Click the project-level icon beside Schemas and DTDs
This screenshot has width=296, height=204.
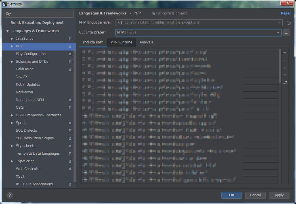click(x=70, y=62)
